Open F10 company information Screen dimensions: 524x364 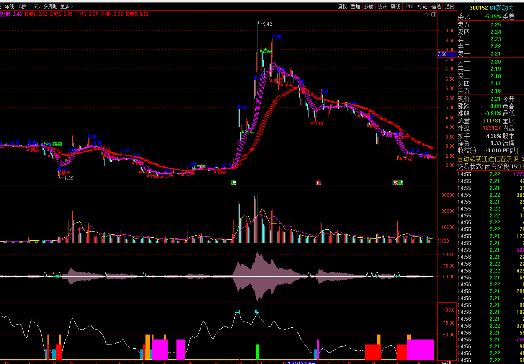pos(409,7)
